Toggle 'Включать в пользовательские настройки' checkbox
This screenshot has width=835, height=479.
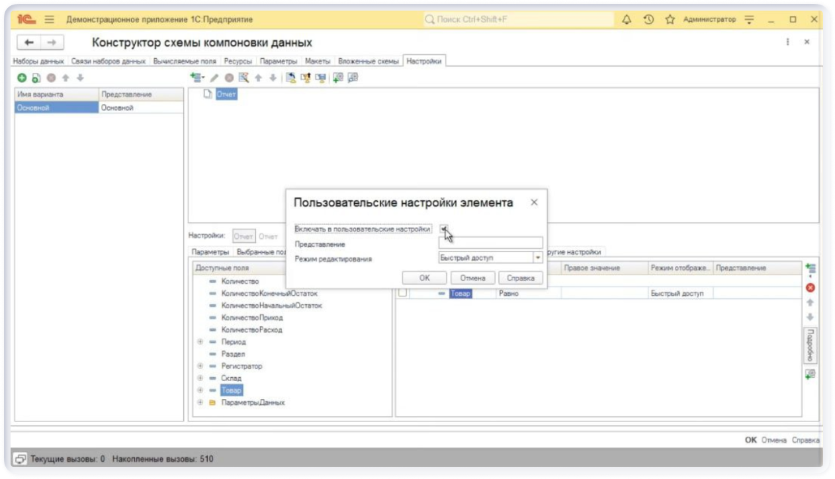coord(444,228)
